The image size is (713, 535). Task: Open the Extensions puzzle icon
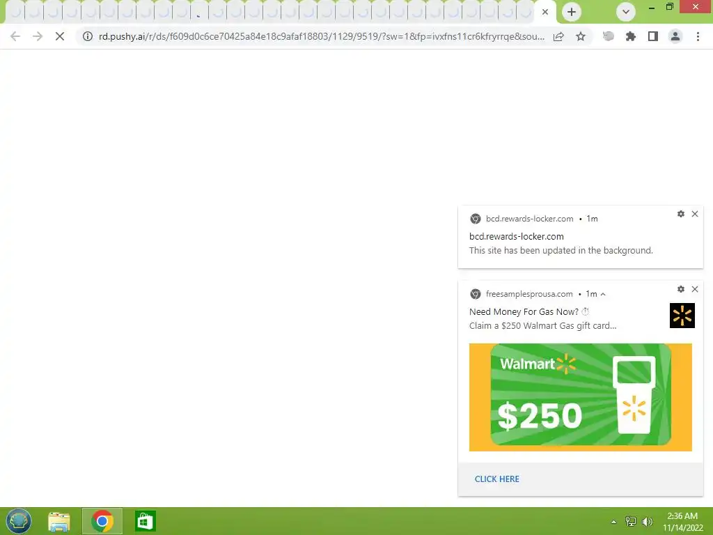631,36
